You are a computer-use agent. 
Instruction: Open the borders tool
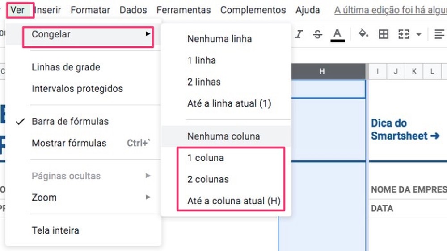[x=384, y=34]
